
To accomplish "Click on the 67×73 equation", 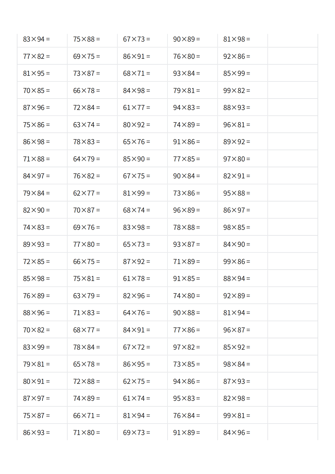I will [136, 39].
